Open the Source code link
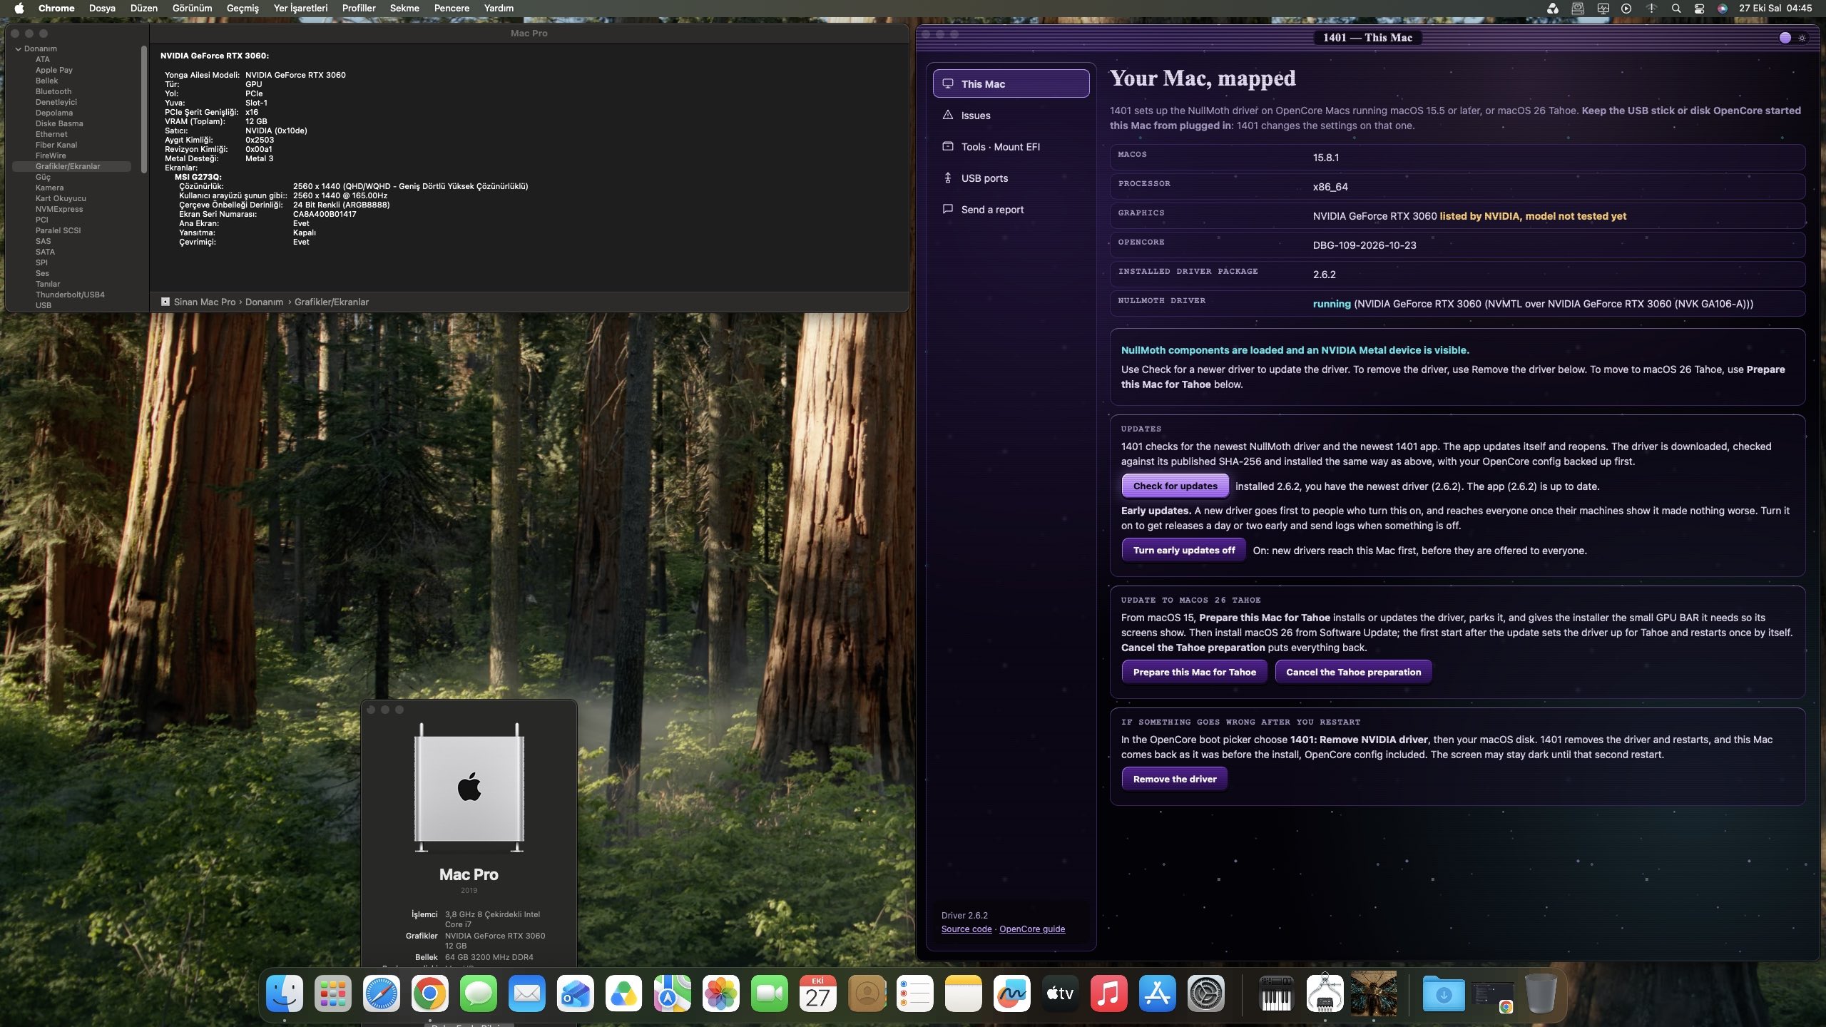Viewport: 1826px width, 1027px height. coord(966,929)
